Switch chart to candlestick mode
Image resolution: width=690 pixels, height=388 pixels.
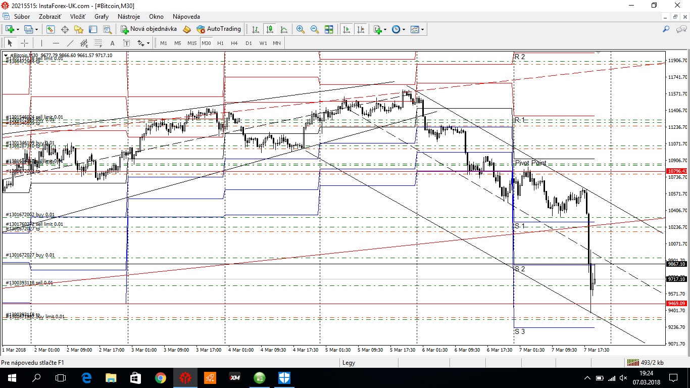(270, 29)
